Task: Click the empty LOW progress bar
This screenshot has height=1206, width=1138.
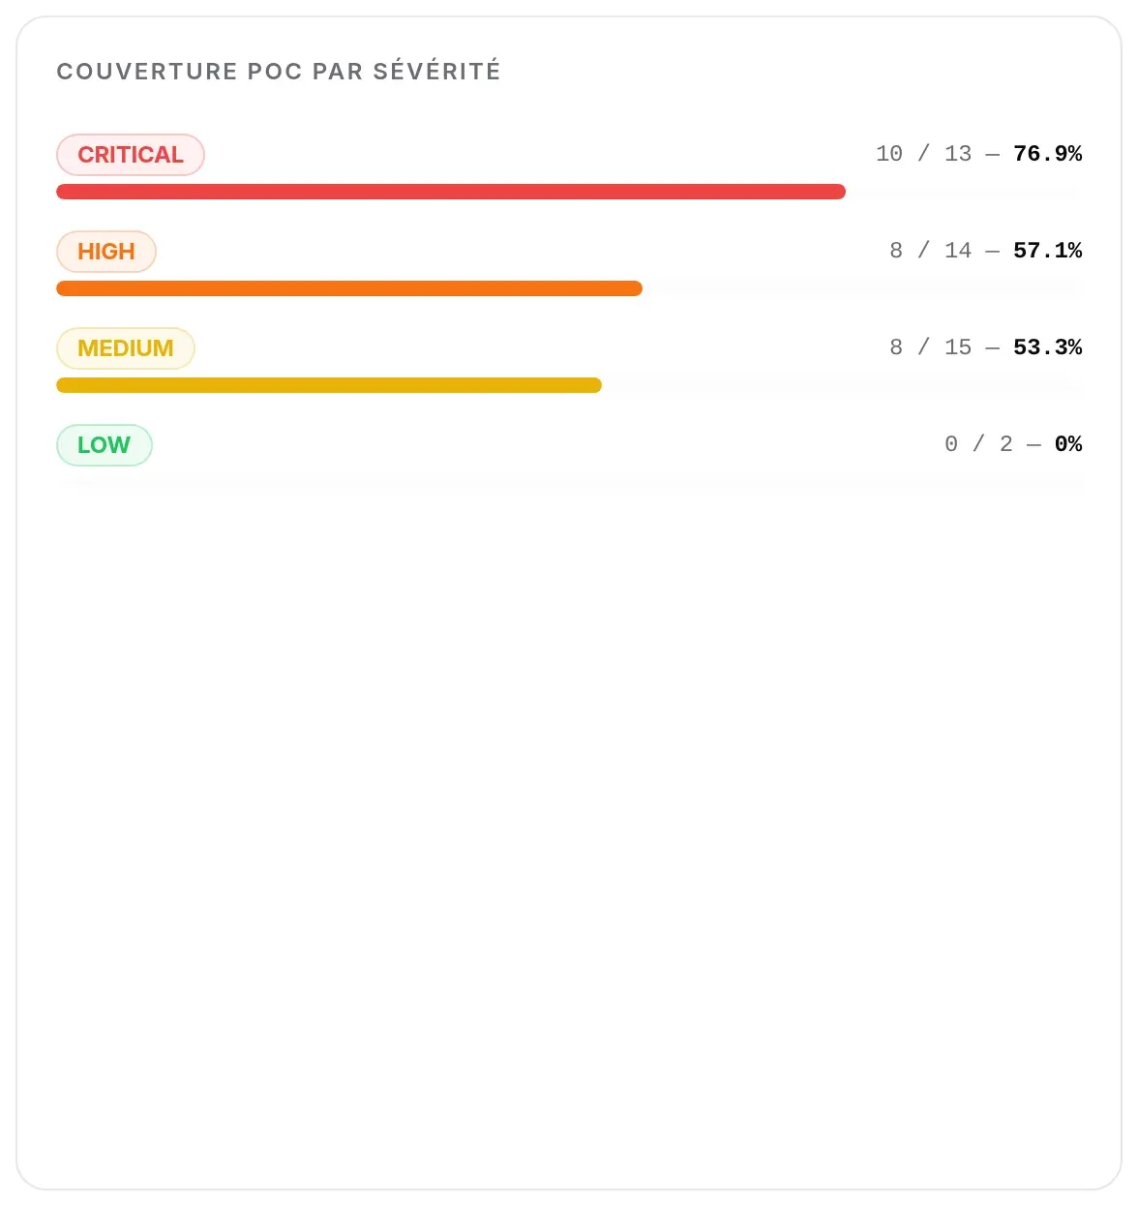Action: 569,482
